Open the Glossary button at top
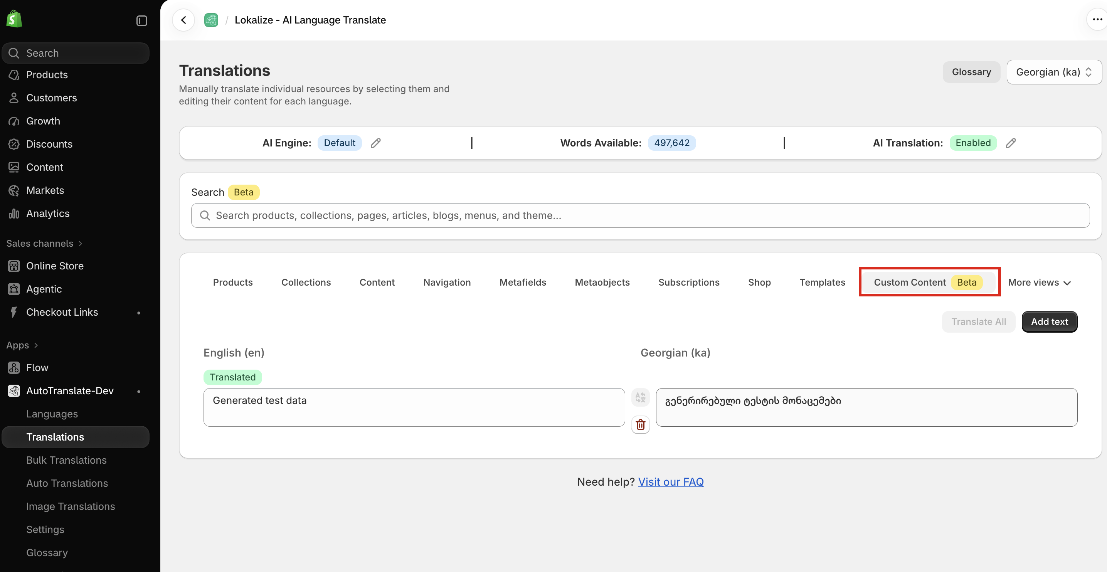1107x572 pixels. pyautogui.click(x=971, y=72)
